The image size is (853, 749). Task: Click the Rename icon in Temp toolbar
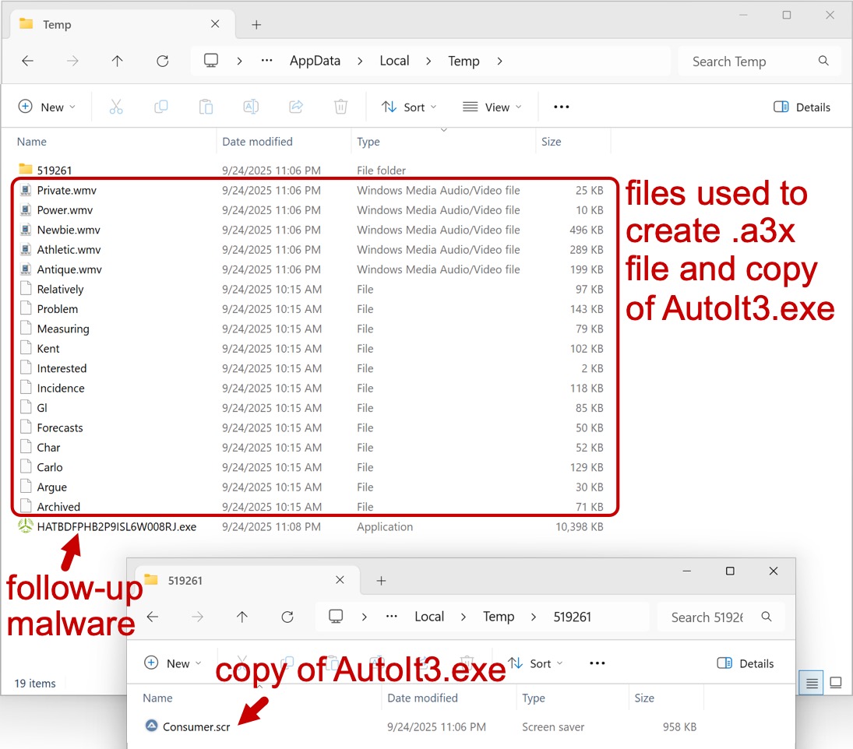click(251, 107)
